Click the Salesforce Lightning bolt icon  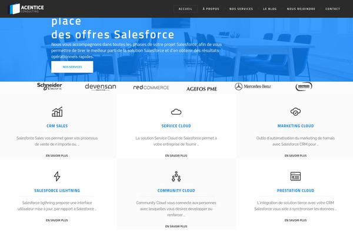(x=57, y=176)
